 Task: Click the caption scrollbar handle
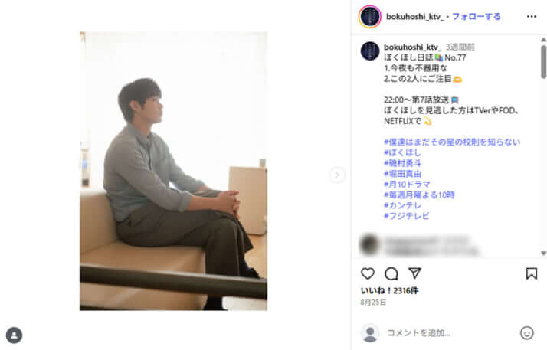point(543,62)
